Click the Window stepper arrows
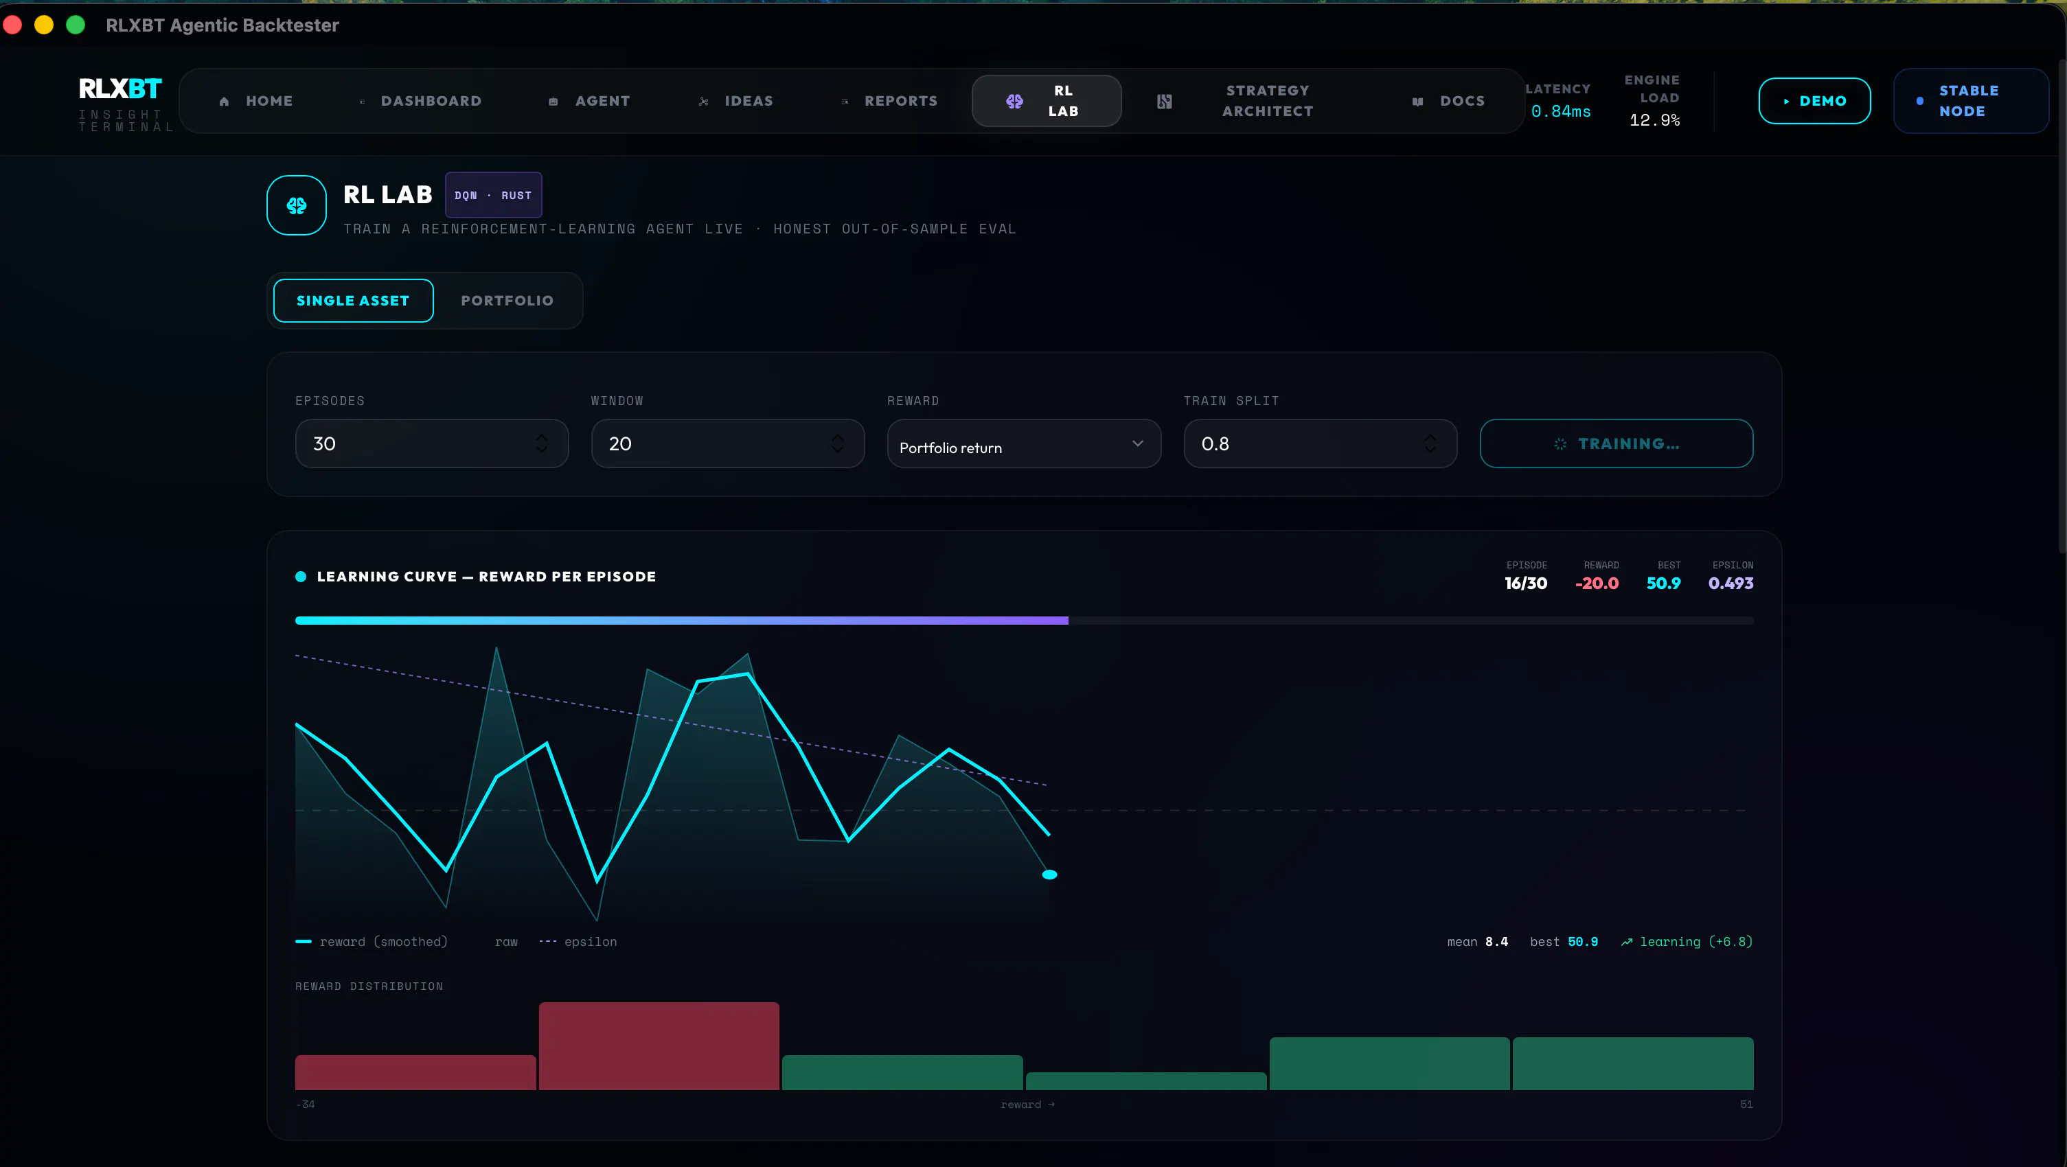 838,443
